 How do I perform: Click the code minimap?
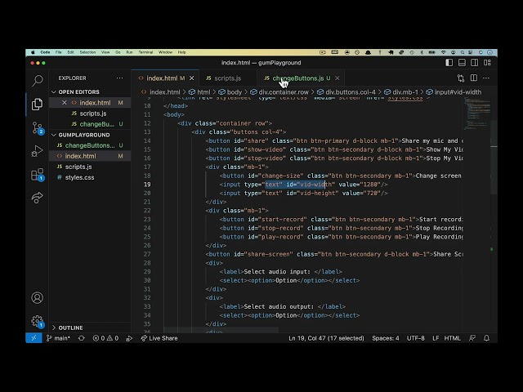pos(477,114)
